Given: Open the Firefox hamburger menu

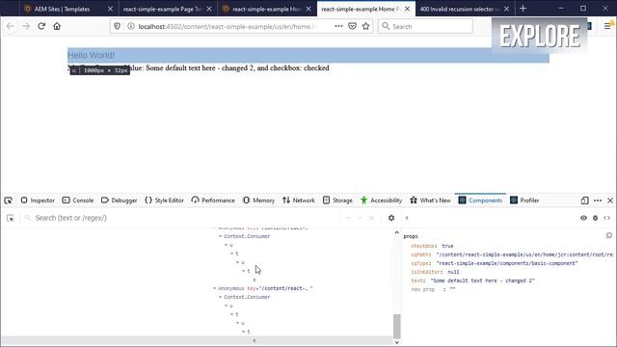Looking at the screenshot, I should [607, 26].
